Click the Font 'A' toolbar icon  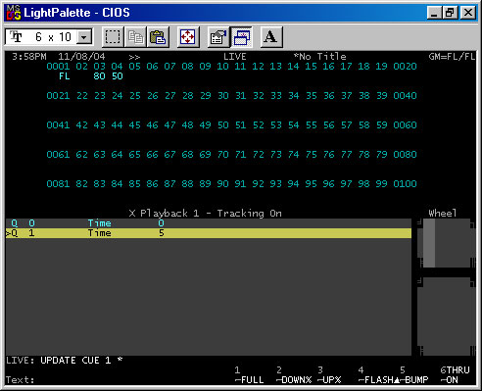pos(270,37)
